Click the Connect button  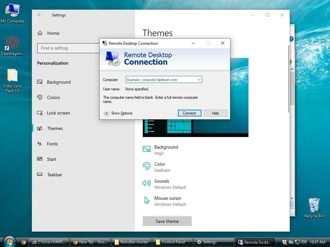[x=189, y=113]
